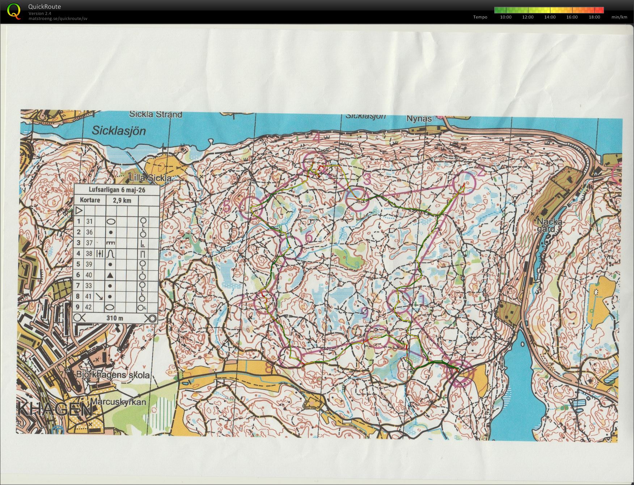Click the control 3 circle on the map
634x485 pixels.
(358, 199)
